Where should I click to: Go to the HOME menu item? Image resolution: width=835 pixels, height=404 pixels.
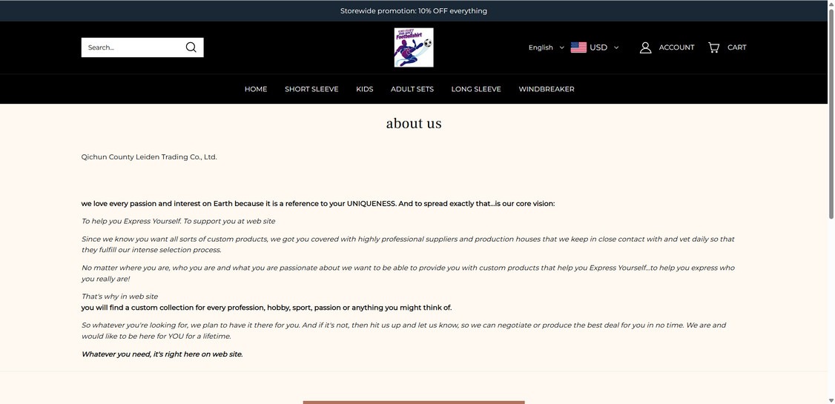(x=256, y=89)
